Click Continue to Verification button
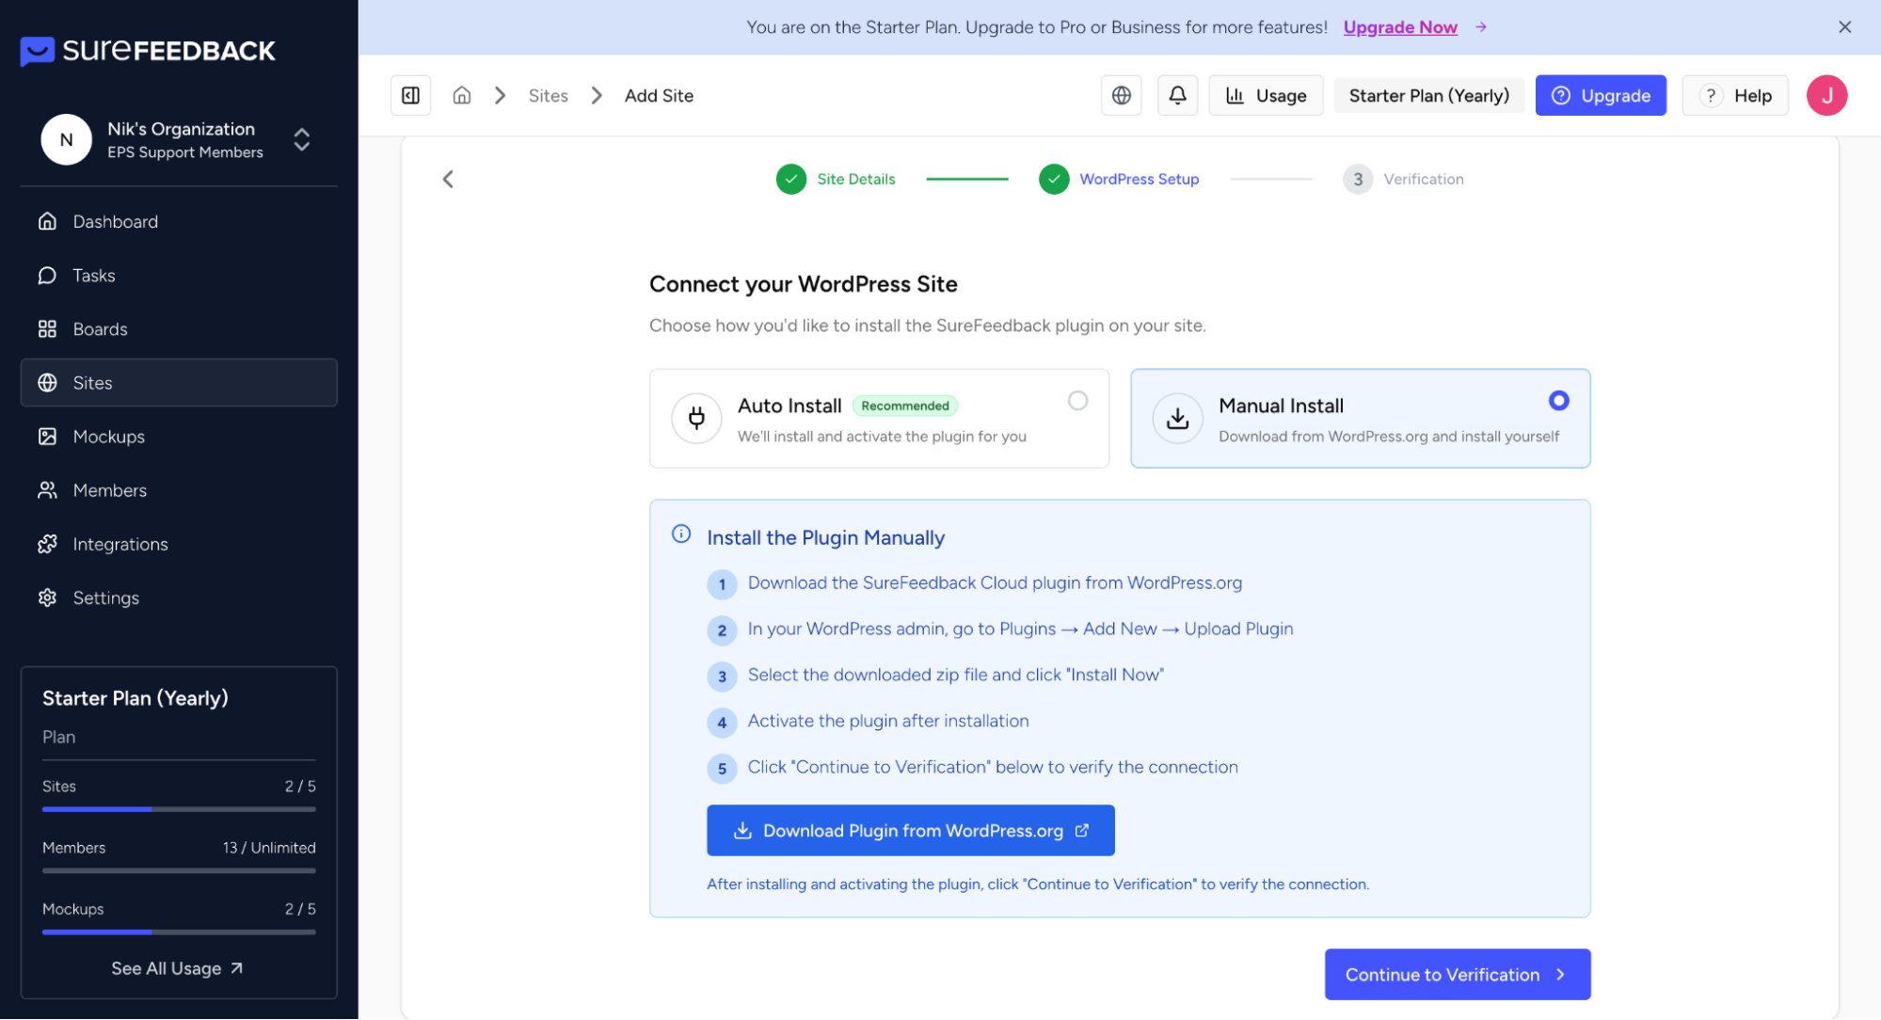This screenshot has width=1881, height=1020. (1457, 974)
